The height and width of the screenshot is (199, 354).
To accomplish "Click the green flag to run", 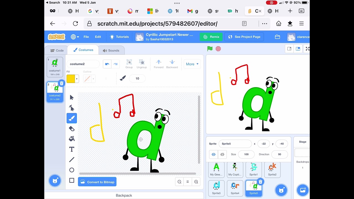I will tap(210, 49).
